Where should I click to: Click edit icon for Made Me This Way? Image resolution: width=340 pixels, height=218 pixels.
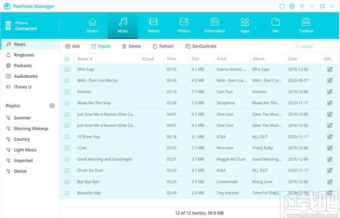(x=330, y=103)
